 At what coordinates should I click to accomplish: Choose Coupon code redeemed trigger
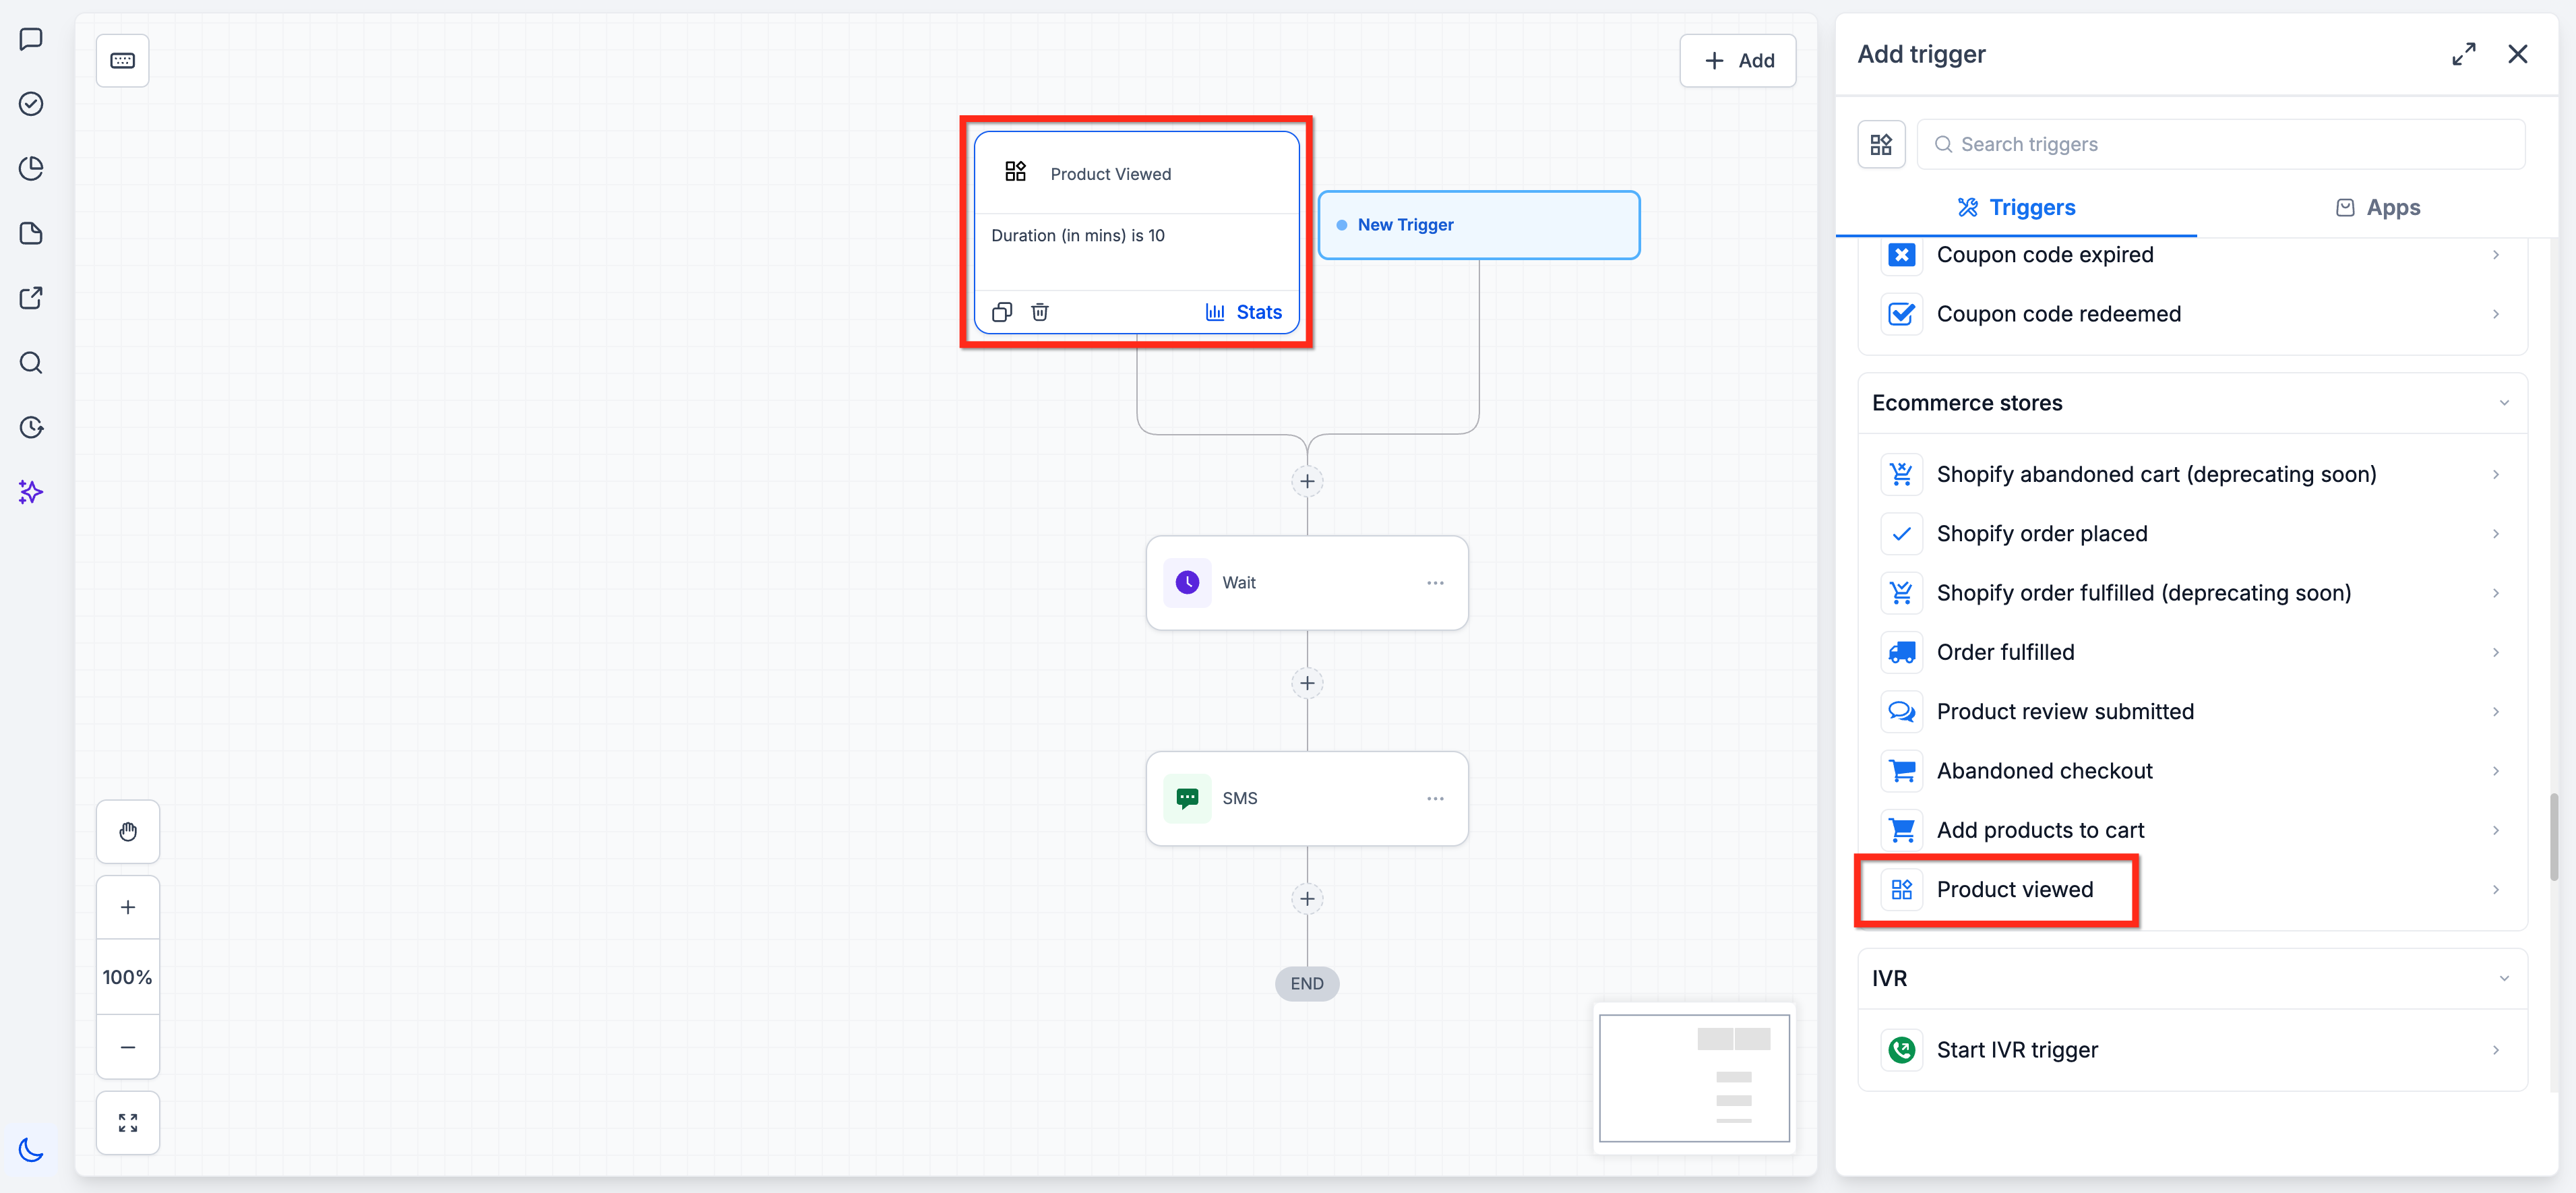tap(2192, 314)
